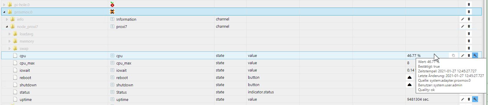Open custom settings wrench for cpu
The image size is (488, 105).
click(475, 55)
